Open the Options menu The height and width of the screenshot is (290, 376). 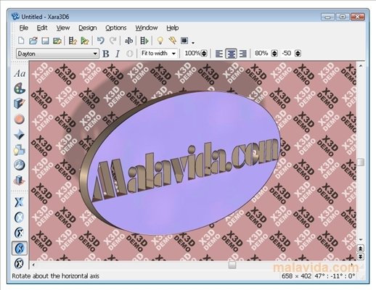(116, 28)
